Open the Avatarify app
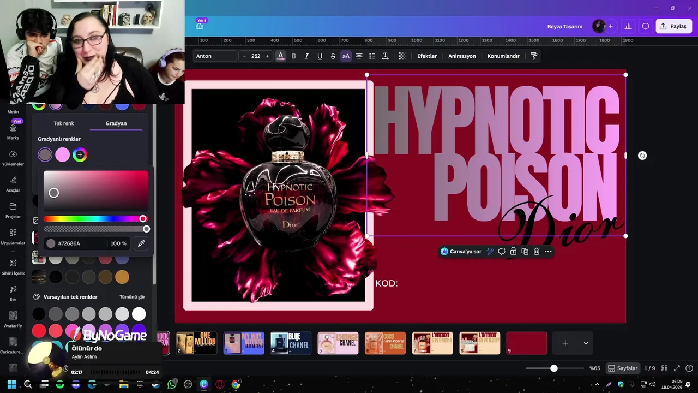 (x=13, y=319)
